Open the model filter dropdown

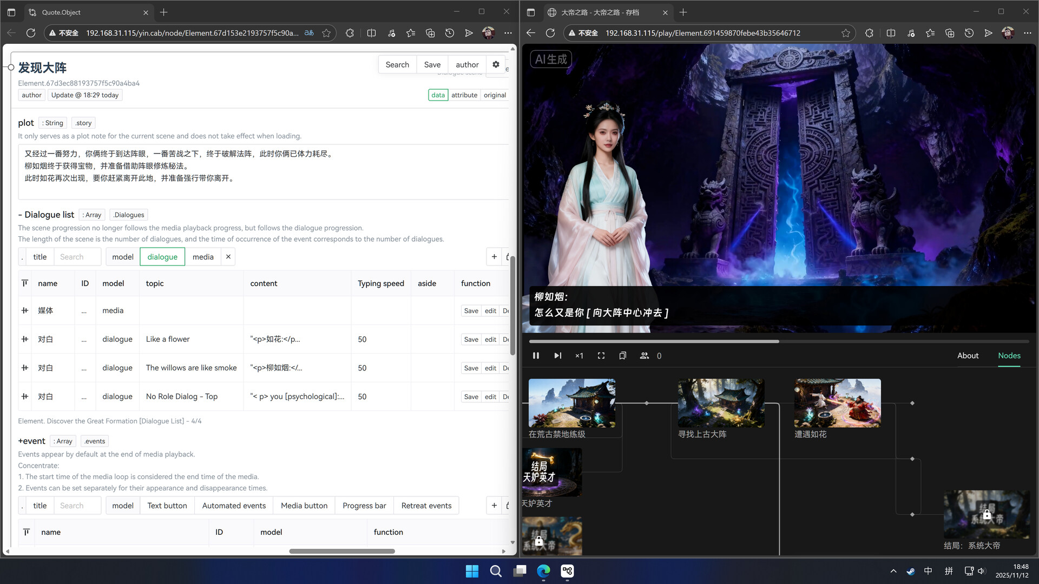tap(122, 256)
